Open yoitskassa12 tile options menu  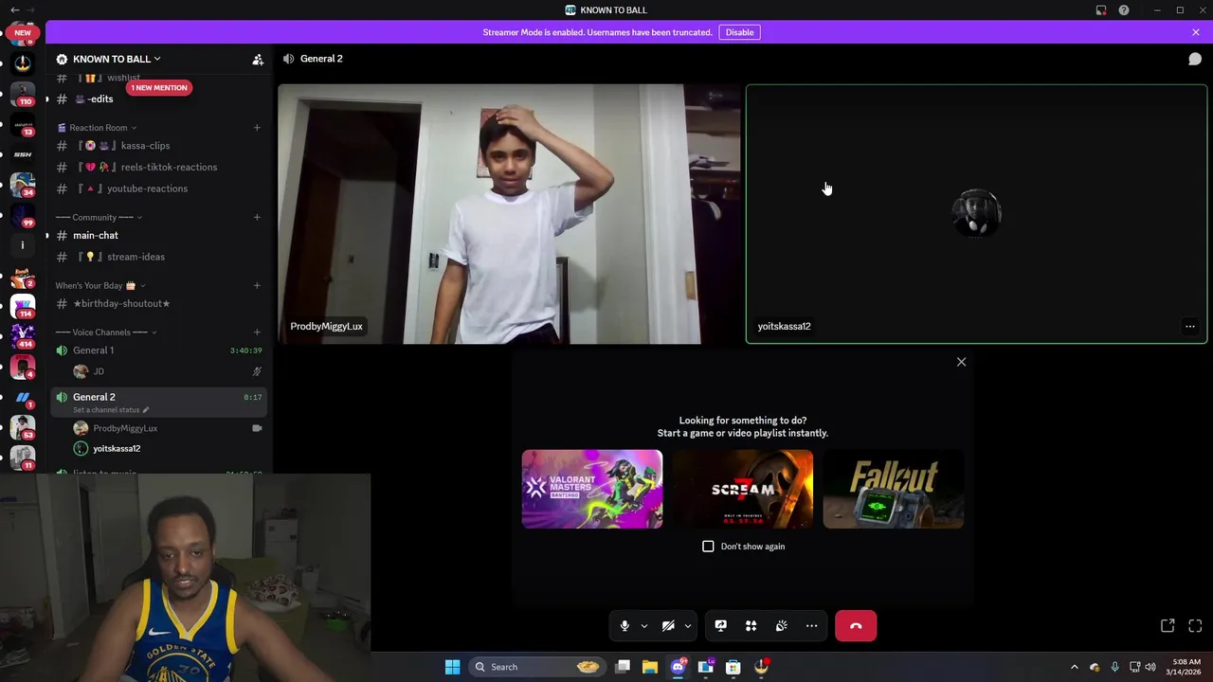tap(1190, 327)
